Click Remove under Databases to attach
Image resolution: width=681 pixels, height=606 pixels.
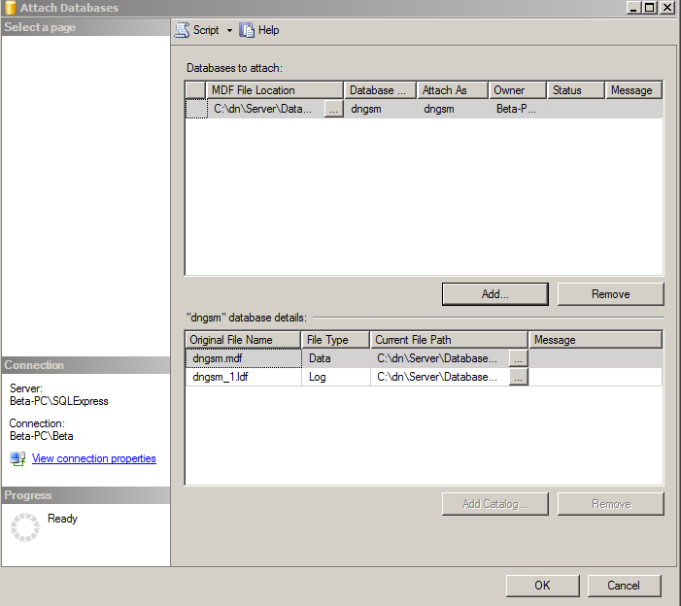[x=611, y=294]
